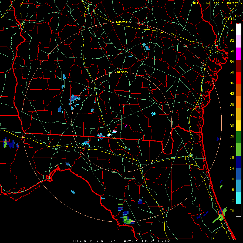Click the legend value 62

(232, 40)
